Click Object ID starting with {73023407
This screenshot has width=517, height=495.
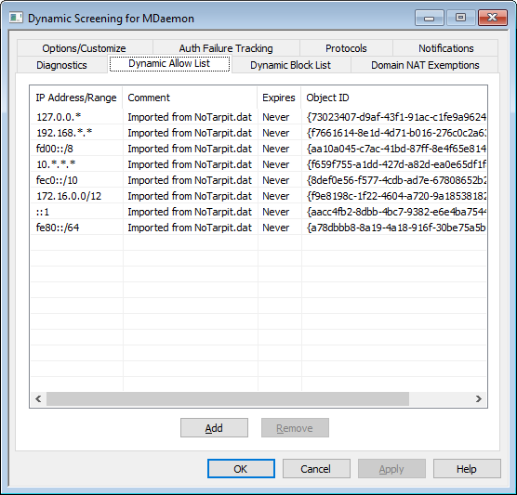[396, 117]
